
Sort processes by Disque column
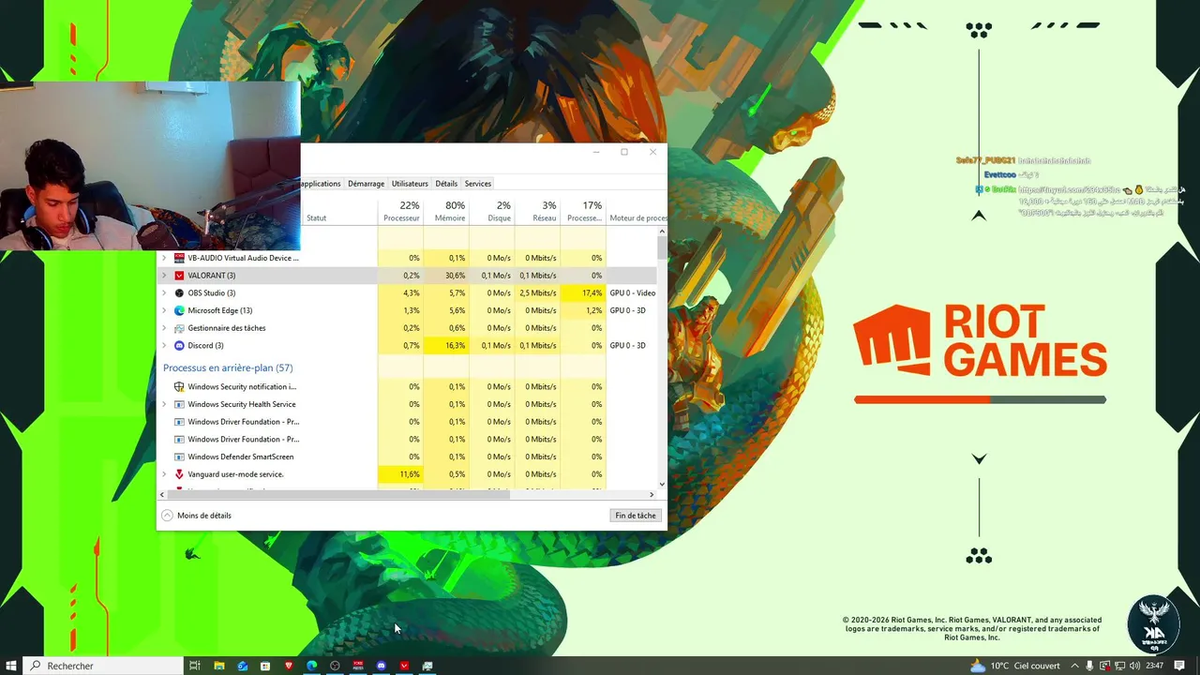point(493,212)
